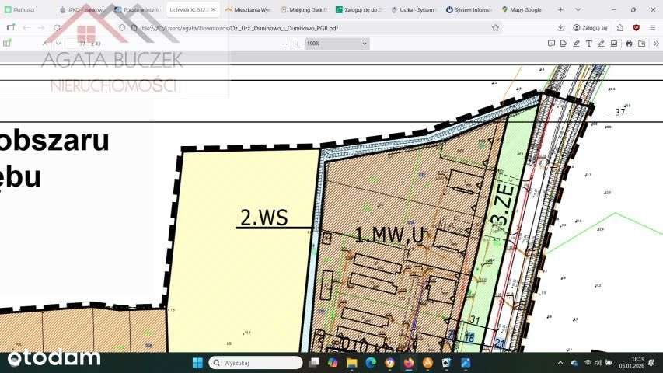Close the Uchwała PDF tab
This screenshot has width=663, height=373.
coord(213,9)
